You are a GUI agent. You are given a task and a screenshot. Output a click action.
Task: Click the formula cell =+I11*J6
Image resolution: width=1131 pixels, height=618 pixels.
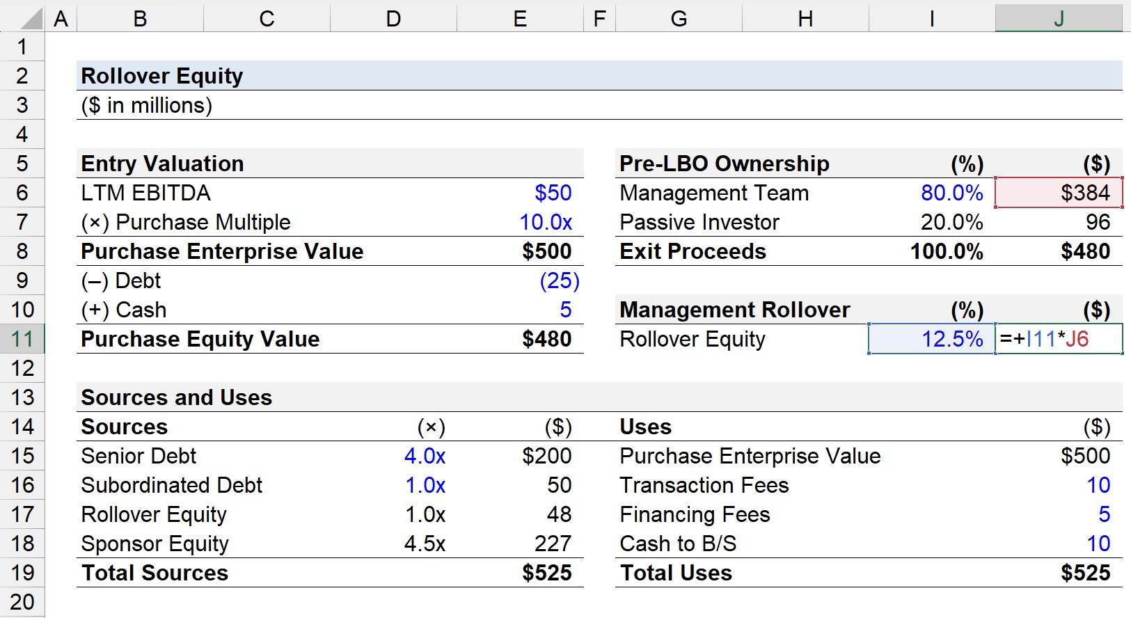click(1059, 339)
